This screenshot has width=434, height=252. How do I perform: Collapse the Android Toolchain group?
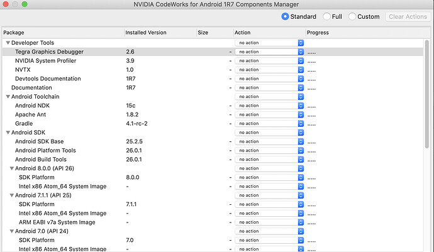point(8,97)
